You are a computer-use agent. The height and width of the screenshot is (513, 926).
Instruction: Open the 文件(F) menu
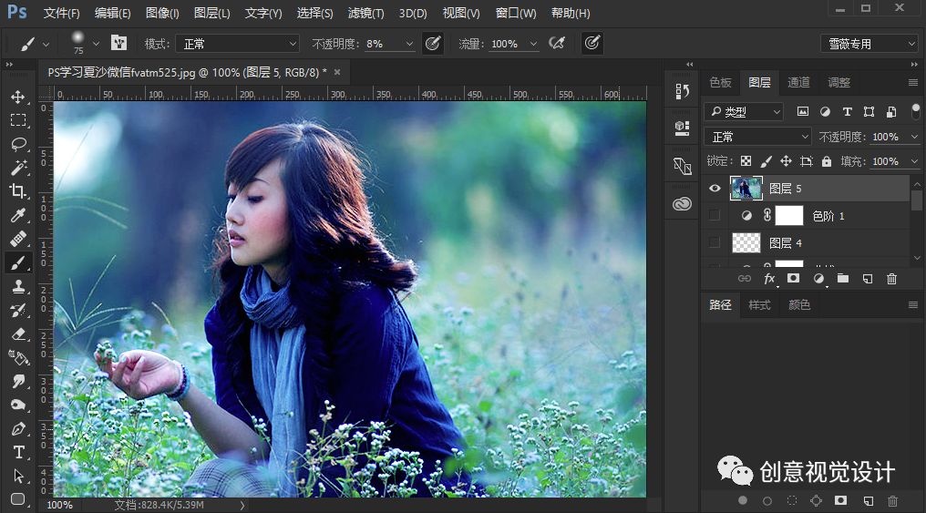coord(61,13)
